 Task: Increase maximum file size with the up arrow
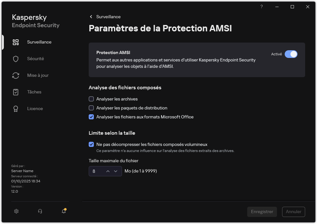tap(109, 171)
